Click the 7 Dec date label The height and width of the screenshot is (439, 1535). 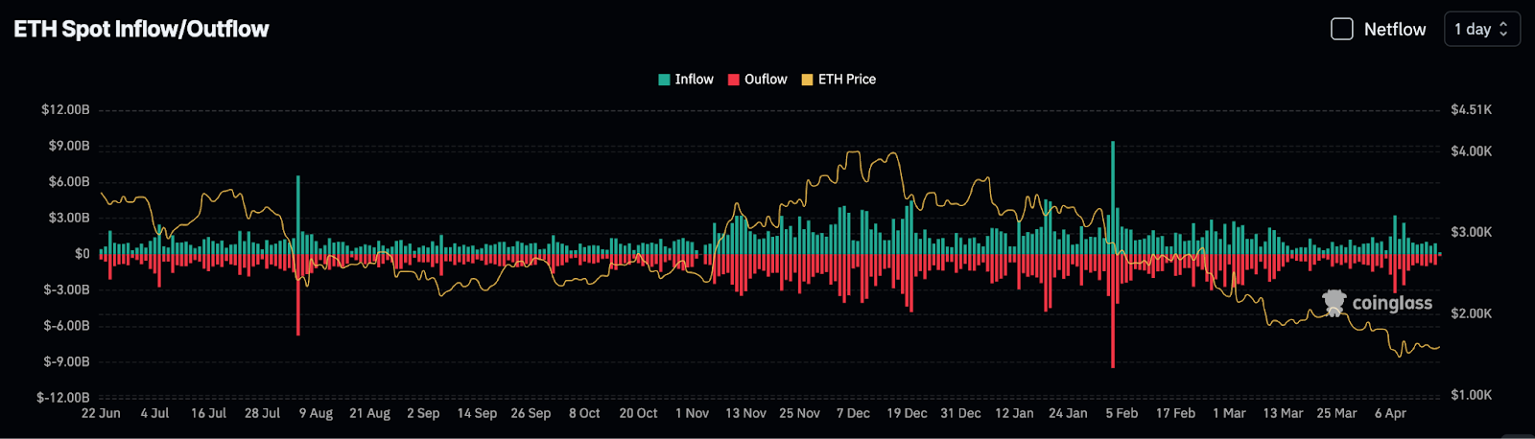click(x=853, y=413)
